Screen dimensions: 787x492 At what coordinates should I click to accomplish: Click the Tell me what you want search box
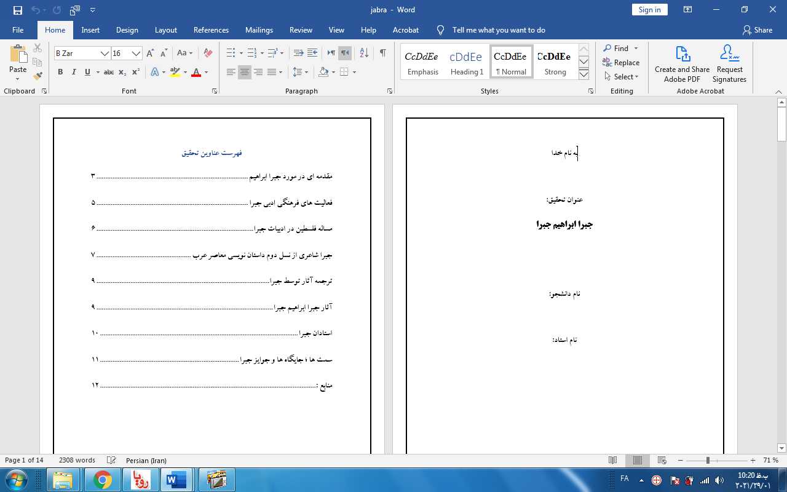[x=498, y=30]
